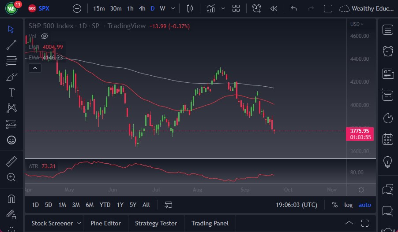The height and width of the screenshot is (232, 398).
Task: Open the Strategy Tester tab
Action: [156, 223]
